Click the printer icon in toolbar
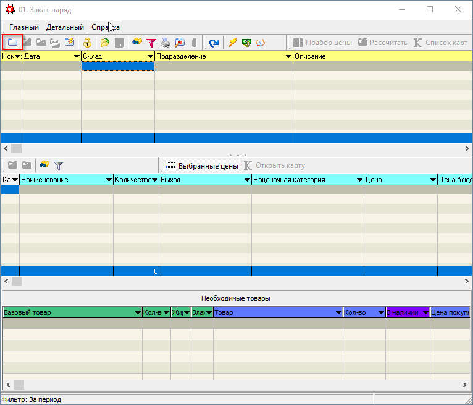The height and width of the screenshot is (405, 473). tap(165, 43)
